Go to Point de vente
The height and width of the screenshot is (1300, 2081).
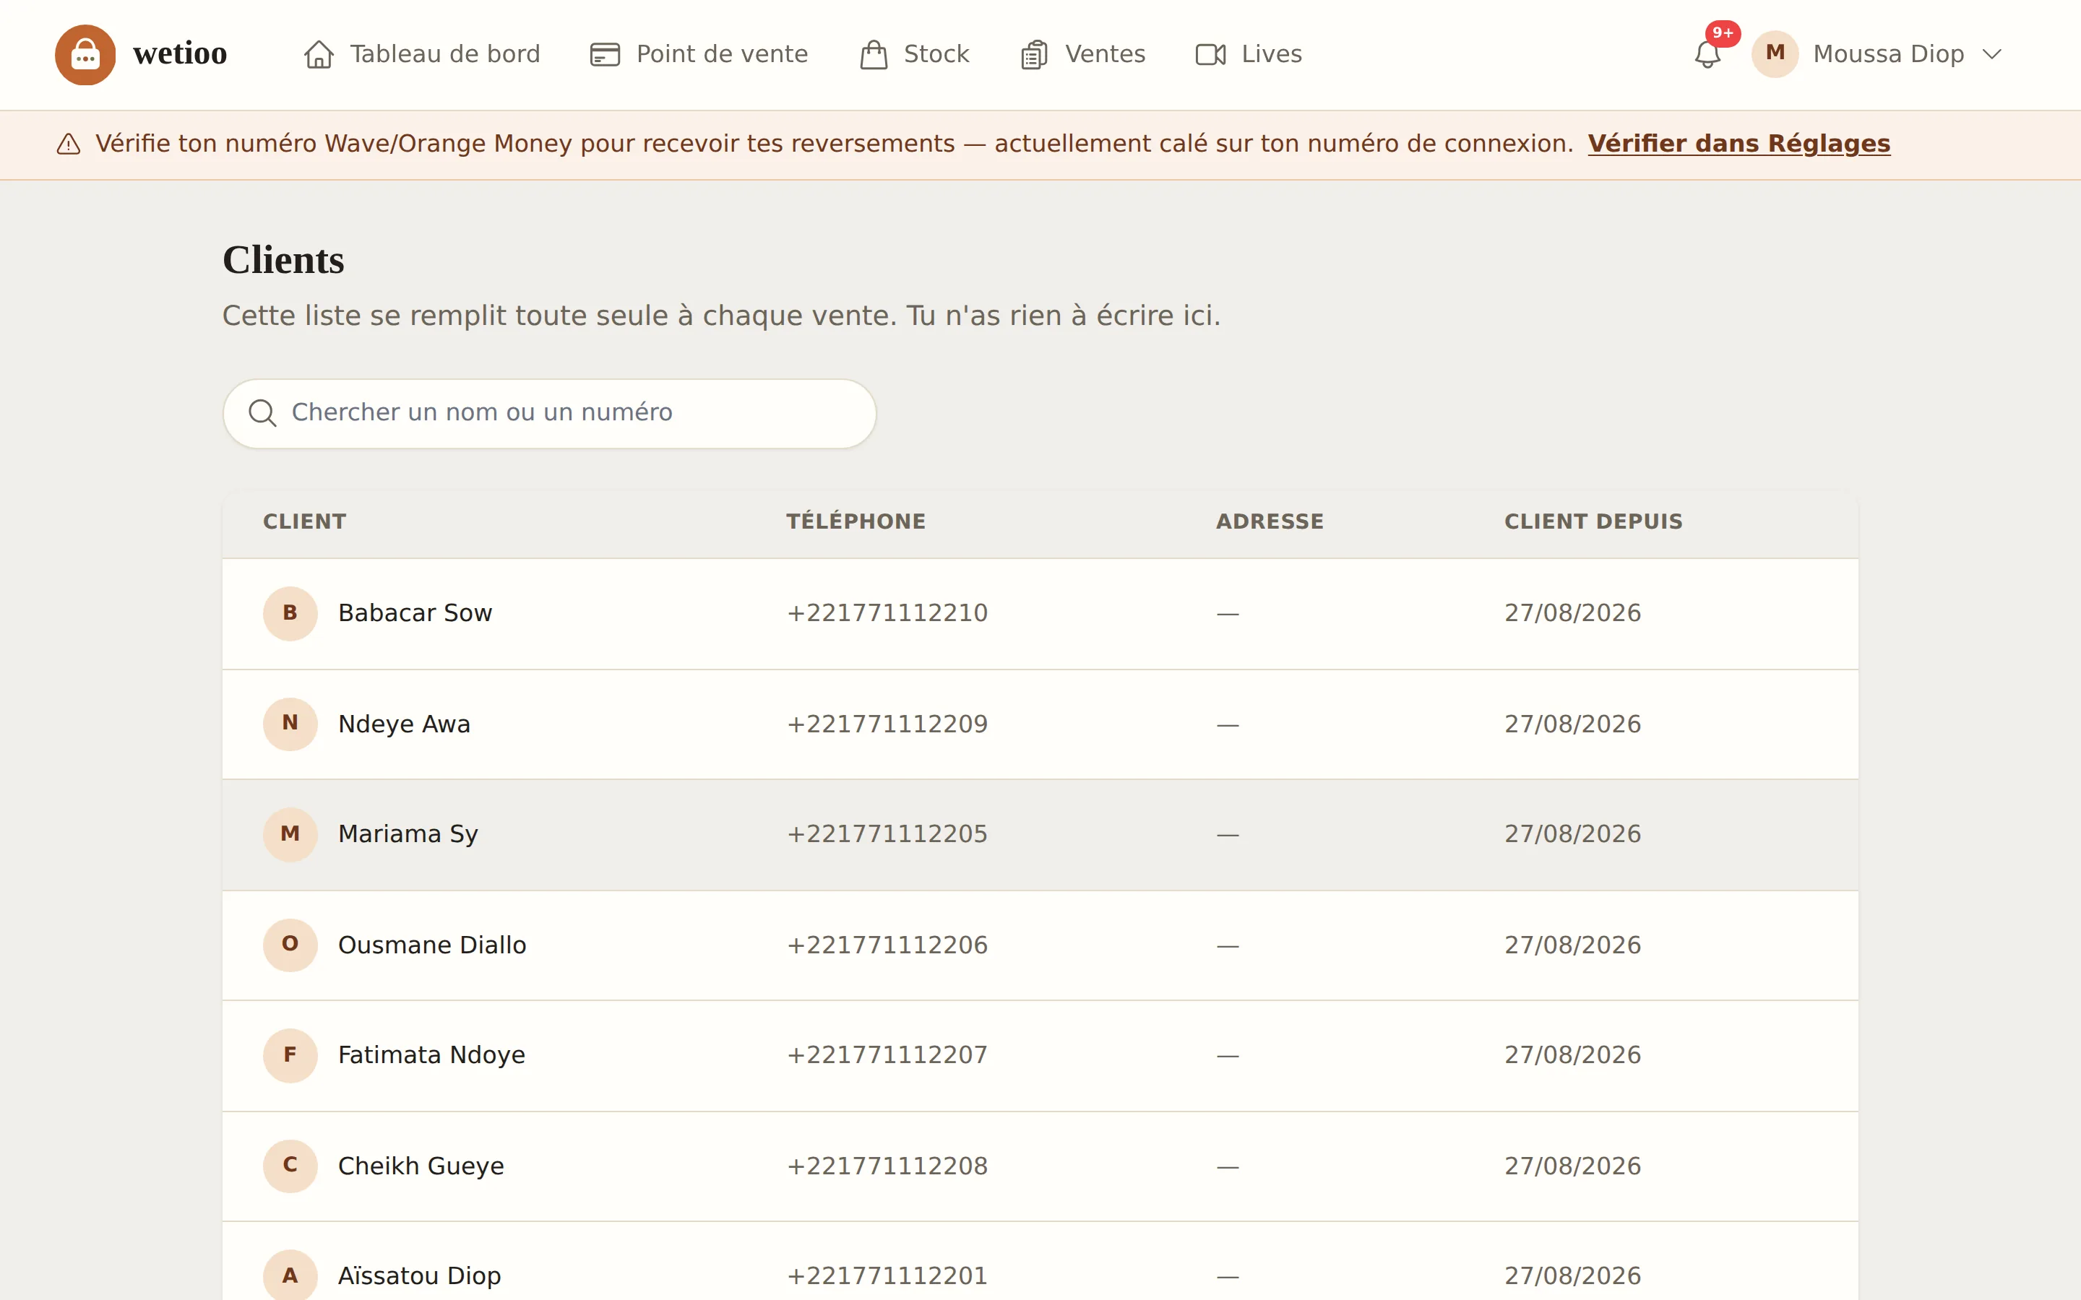click(x=699, y=54)
